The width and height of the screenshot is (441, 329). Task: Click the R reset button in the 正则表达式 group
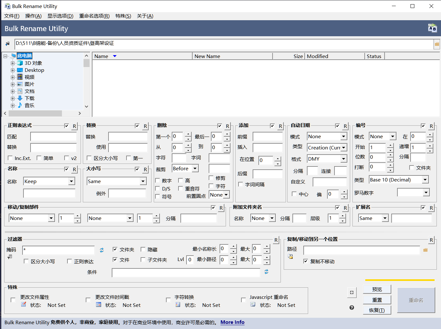coord(74,126)
